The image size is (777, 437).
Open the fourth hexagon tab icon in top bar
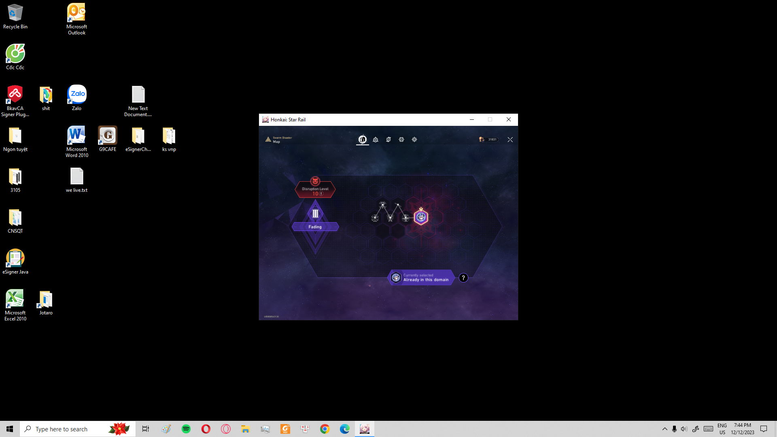[401, 140]
